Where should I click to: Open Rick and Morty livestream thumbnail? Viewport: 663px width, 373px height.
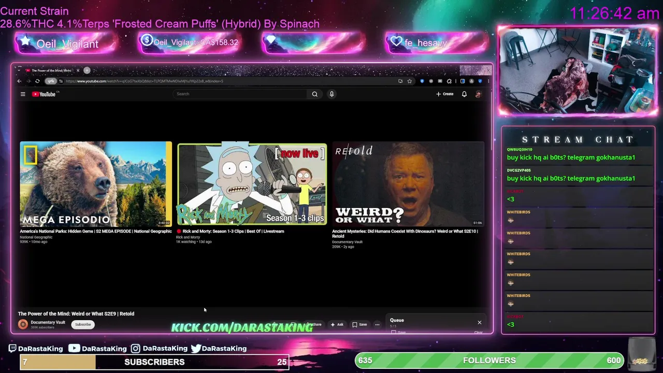(252, 184)
